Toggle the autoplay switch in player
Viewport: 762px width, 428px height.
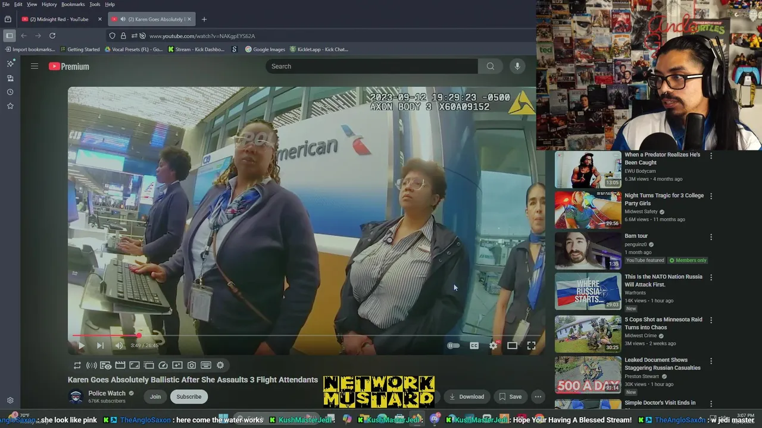454,345
